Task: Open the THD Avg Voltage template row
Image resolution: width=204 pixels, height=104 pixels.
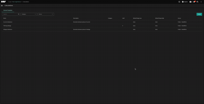Action: click(x=102, y=26)
